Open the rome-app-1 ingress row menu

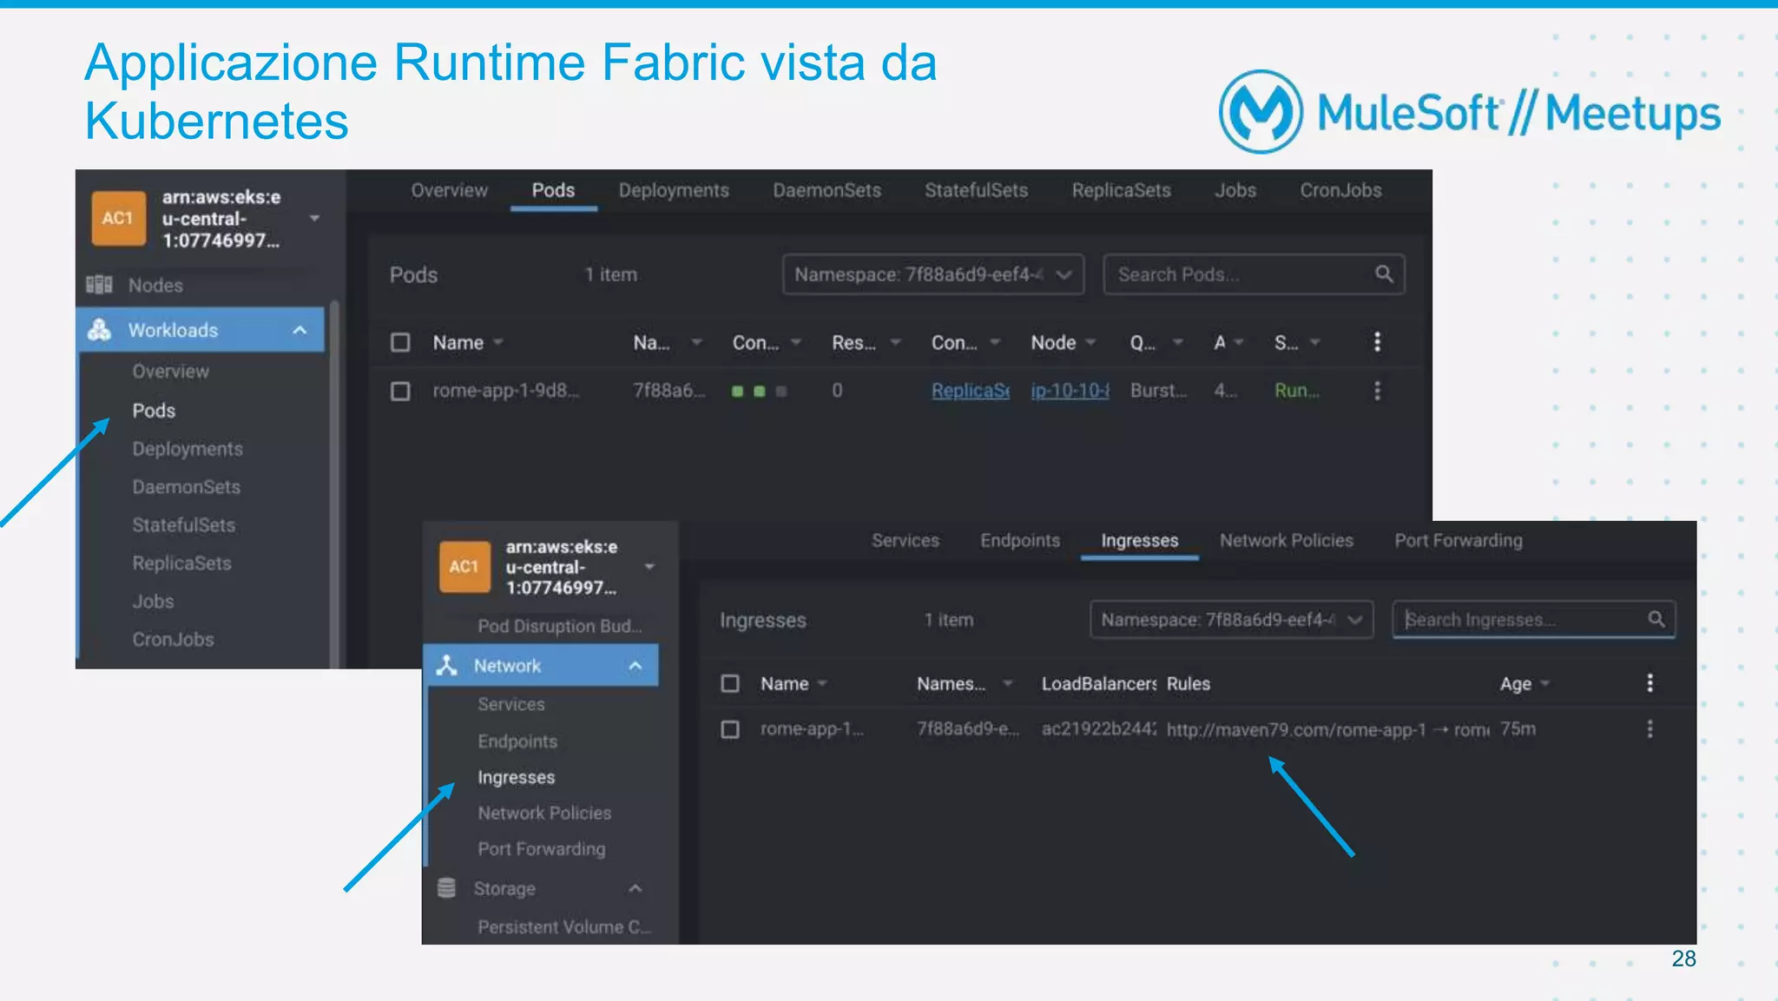1650,729
